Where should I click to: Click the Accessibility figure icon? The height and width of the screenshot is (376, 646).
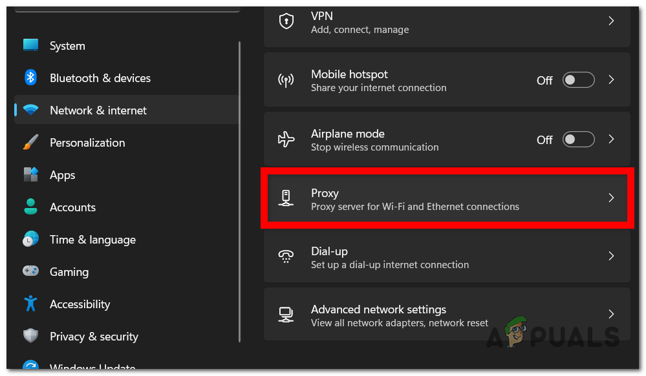(30, 304)
